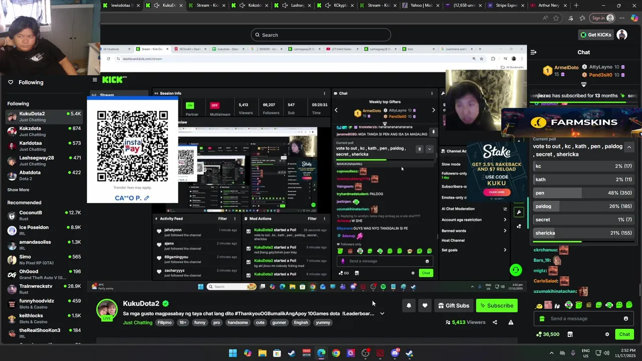The image size is (642, 361).
Task: Collapse the chat panel with arrow icon
Action: 534,52
